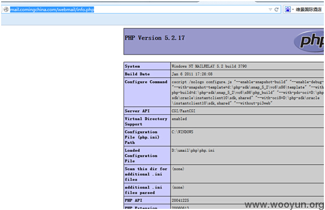The image size is (325, 210).
Task: Select the (none) value for scan dir
Action: 178,169
